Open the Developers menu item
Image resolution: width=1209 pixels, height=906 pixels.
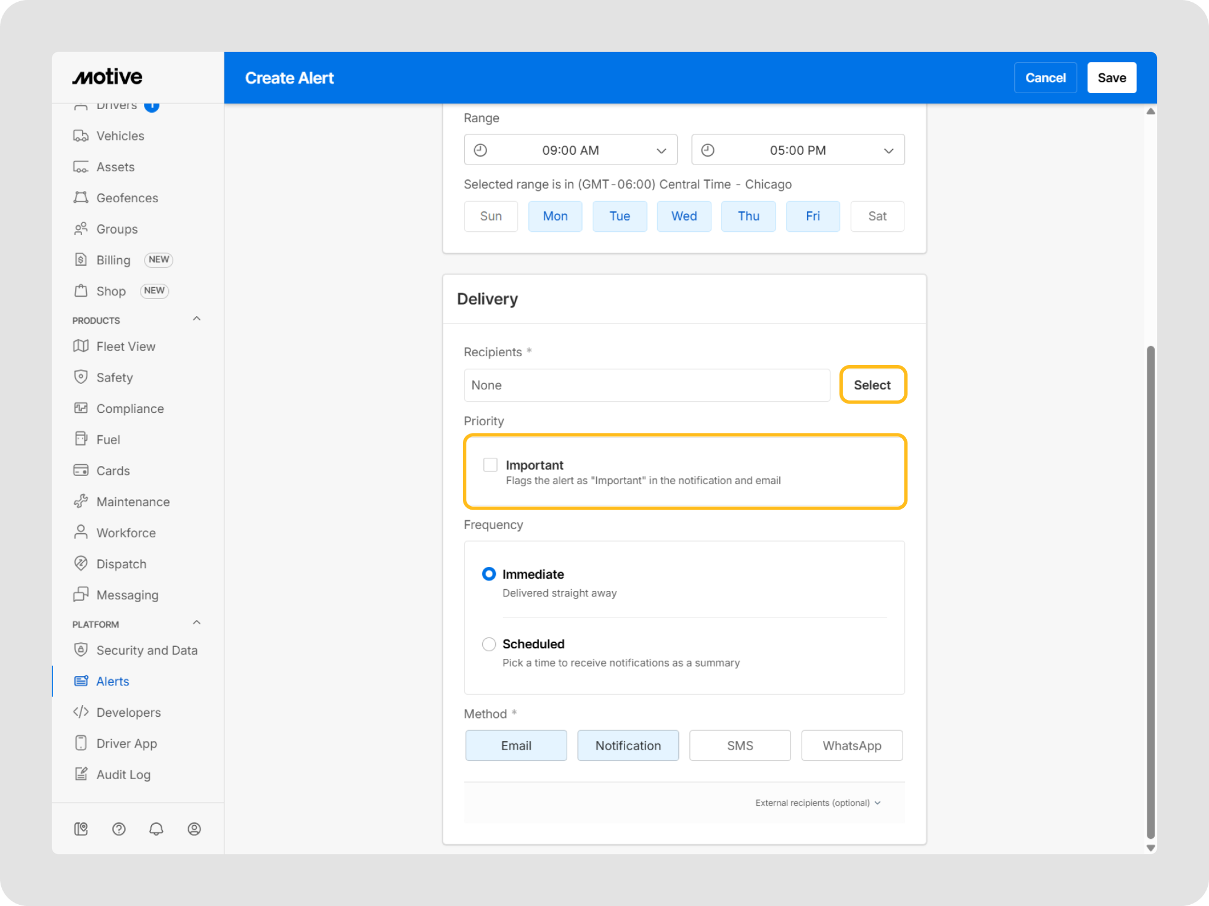(x=128, y=712)
